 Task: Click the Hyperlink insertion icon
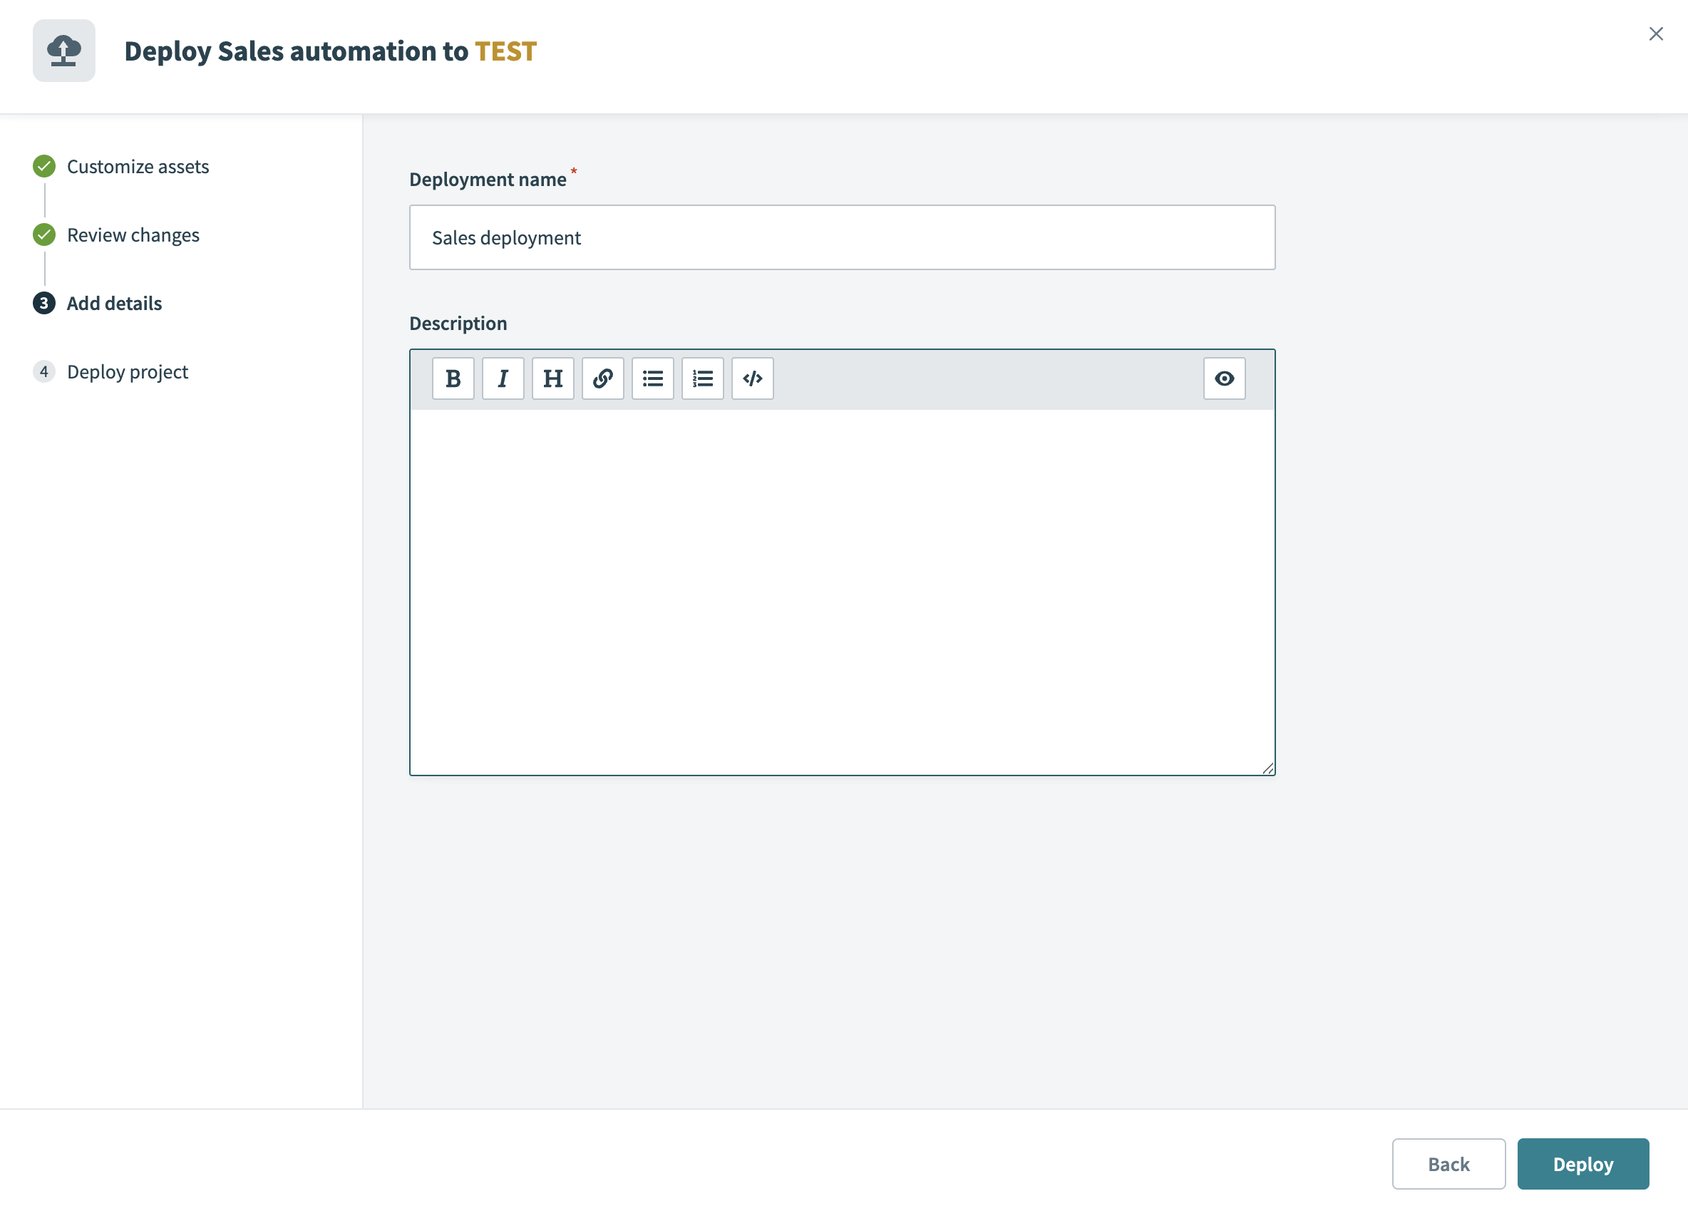click(602, 377)
